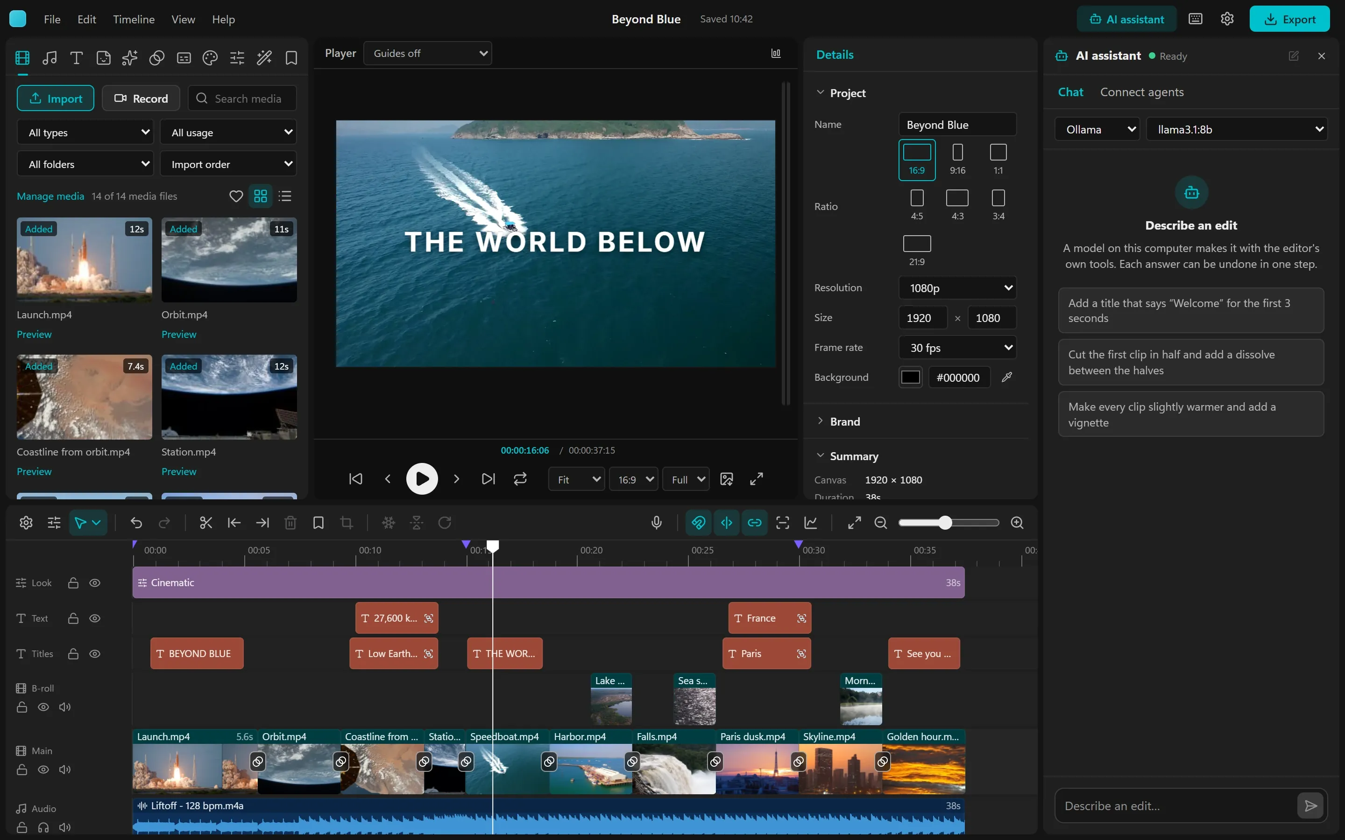Open the text tool panel icon

click(x=77, y=58)
